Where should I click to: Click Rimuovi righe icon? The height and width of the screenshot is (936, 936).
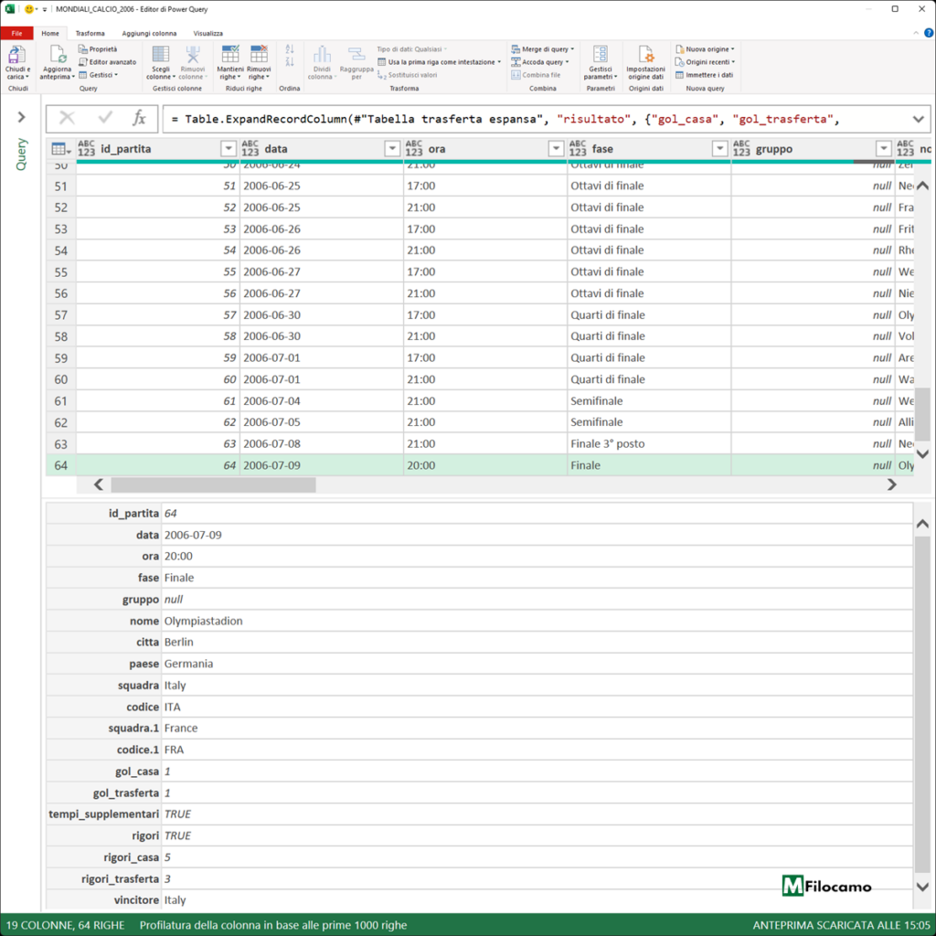(259, 54)
